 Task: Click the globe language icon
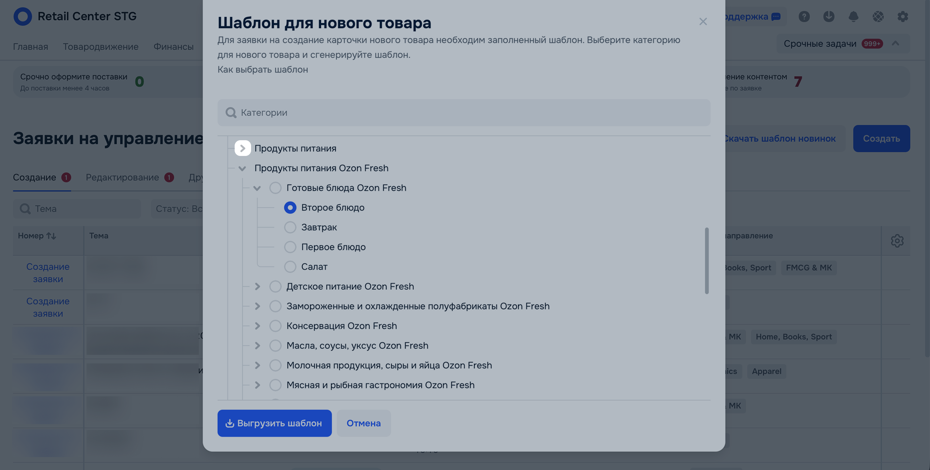(x=878, y=16)
